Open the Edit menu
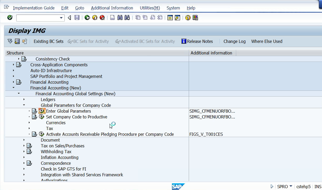Image resolution: width=322 pixels, height=190 pixels. tap(65, 8)
